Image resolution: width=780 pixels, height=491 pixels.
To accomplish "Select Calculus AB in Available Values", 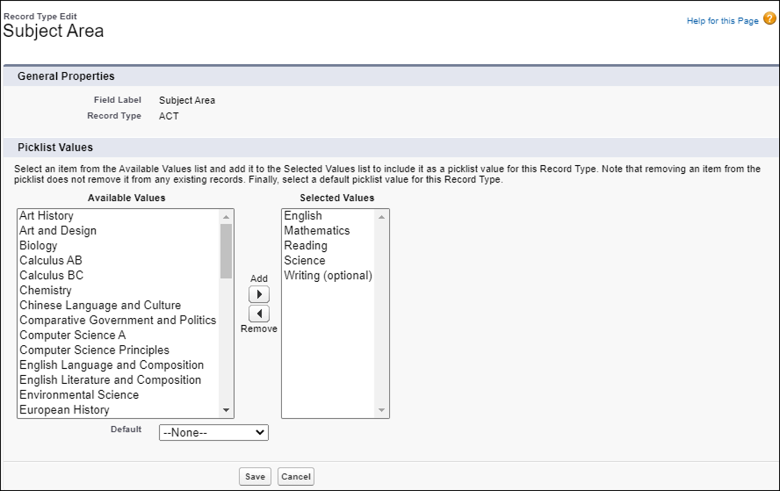I will tap(119, 261).
